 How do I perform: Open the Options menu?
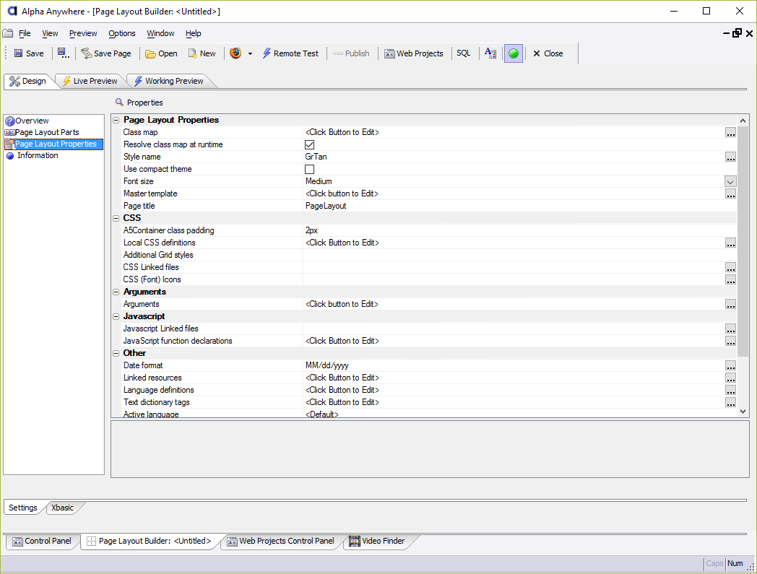click(121, 33)
